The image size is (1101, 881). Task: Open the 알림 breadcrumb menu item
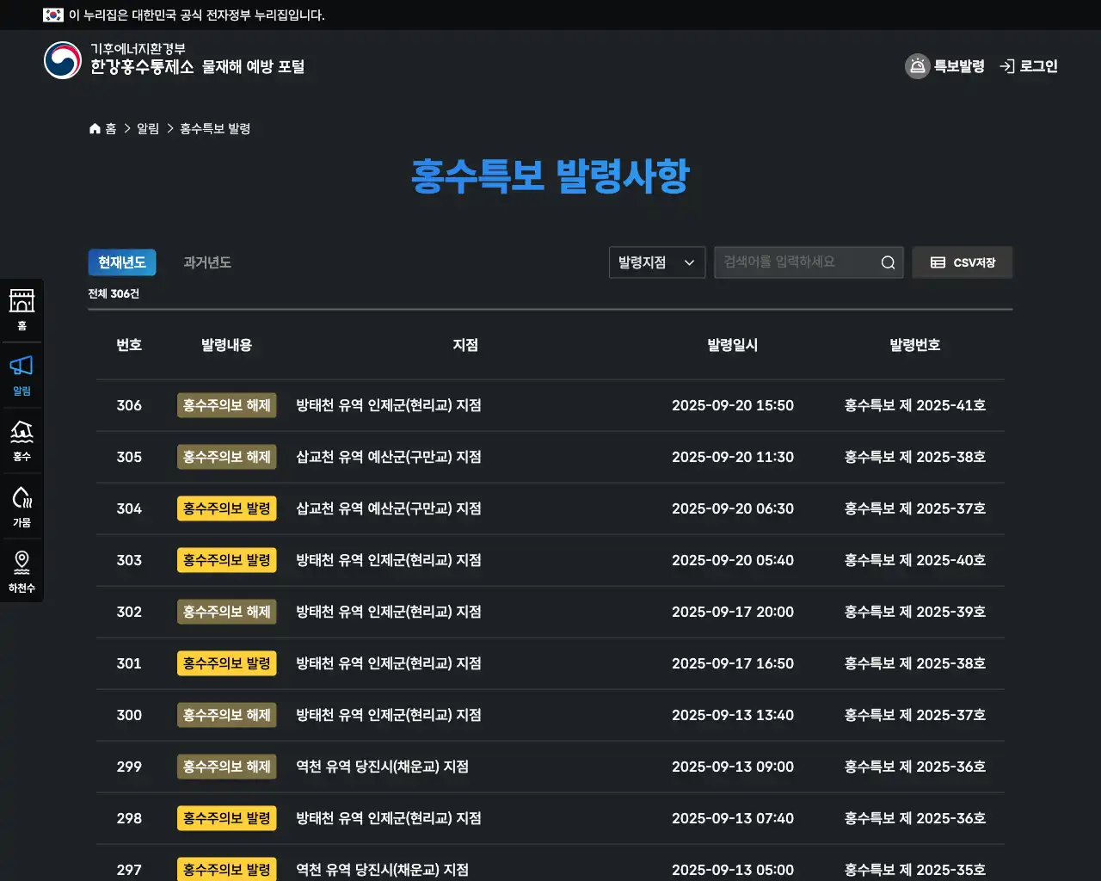click(146, 127)
